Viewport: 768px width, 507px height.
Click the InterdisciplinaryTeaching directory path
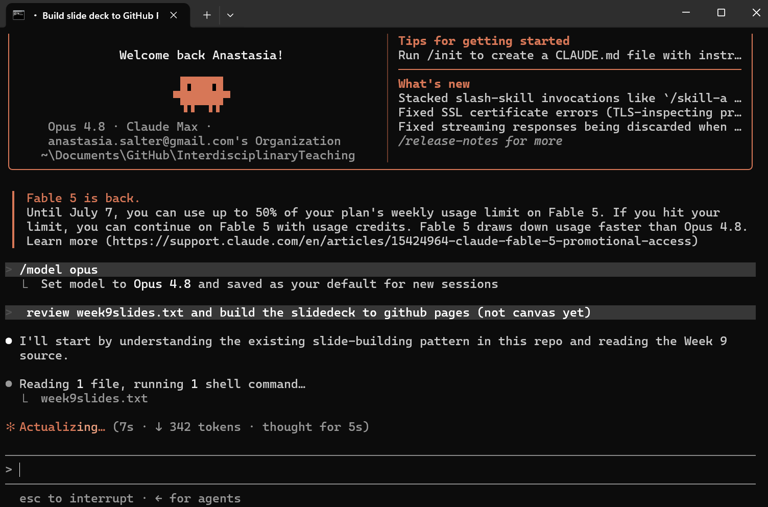point(198,155)
